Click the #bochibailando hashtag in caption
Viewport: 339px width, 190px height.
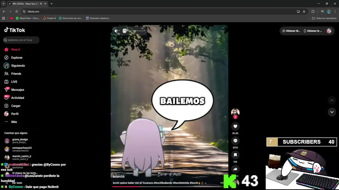[163, 183]
